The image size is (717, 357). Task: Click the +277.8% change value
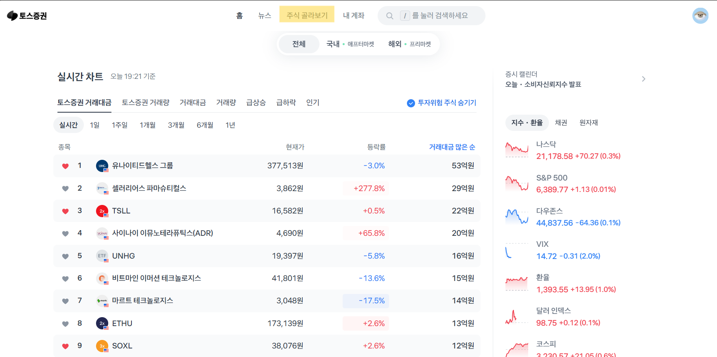[369, 188]
